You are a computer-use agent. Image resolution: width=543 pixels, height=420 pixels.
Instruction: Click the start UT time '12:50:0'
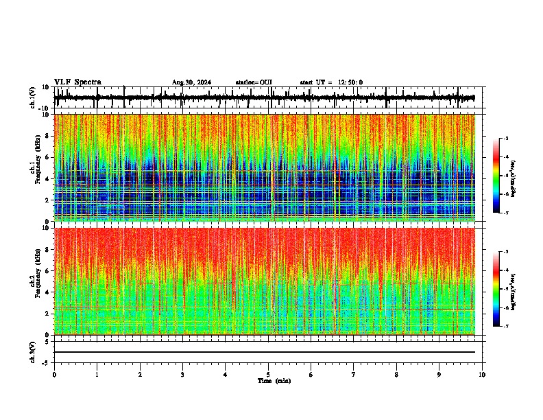click(350, 82)
